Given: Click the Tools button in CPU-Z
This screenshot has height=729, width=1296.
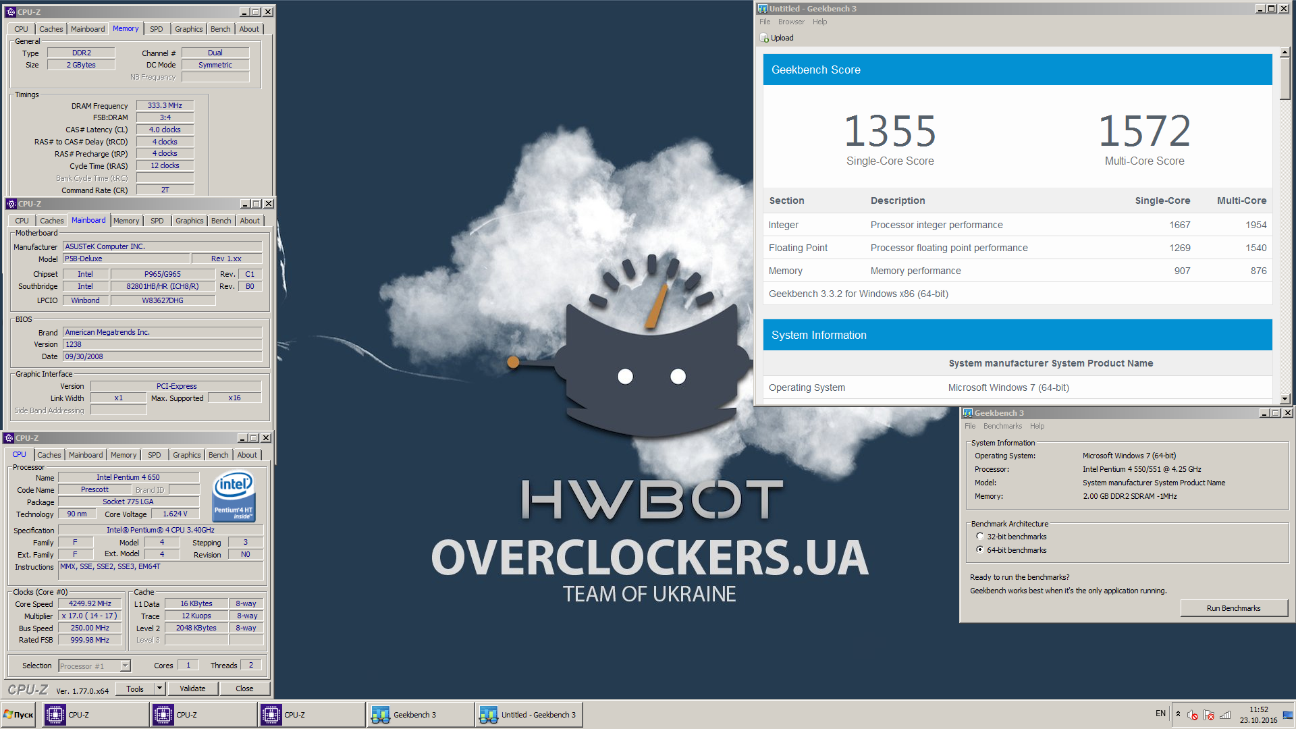Looking at the screenshot, I should click(x=135, y=688).
